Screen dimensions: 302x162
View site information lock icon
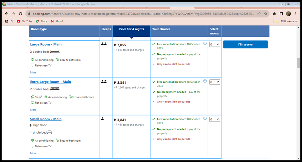(29, 14)
